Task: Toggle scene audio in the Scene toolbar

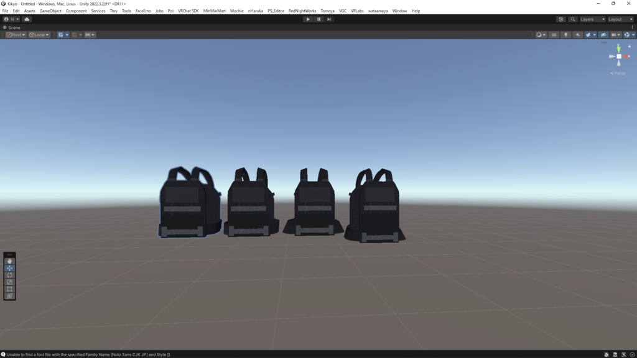Action: coord(578,34)
